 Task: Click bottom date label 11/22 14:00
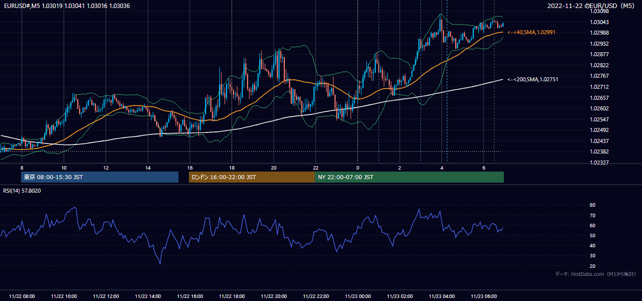148,296
